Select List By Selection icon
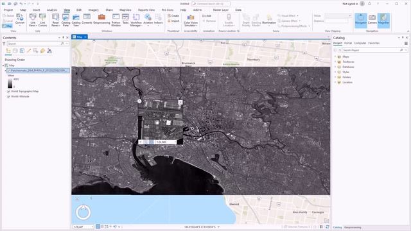This screenshot has height=231, width=411. click(22, 51)
